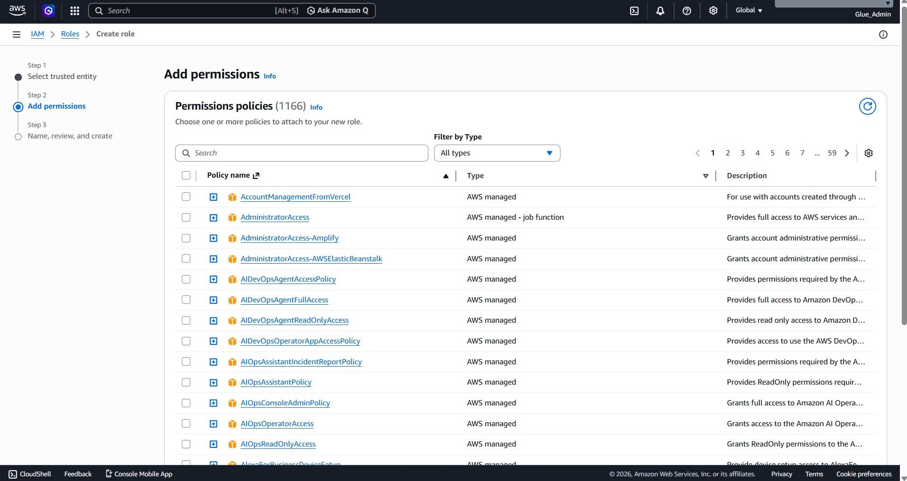Open table preferences gear icon
Viewport: 907px width, 481px height.
click(x=869, y=153)
